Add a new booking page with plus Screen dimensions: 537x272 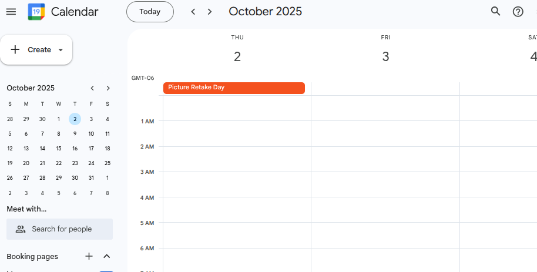point(89,256)
